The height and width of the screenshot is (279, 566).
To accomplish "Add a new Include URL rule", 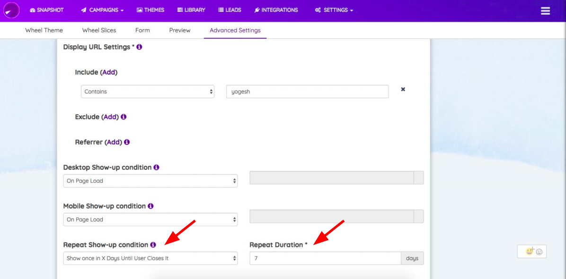I will 109,72.
